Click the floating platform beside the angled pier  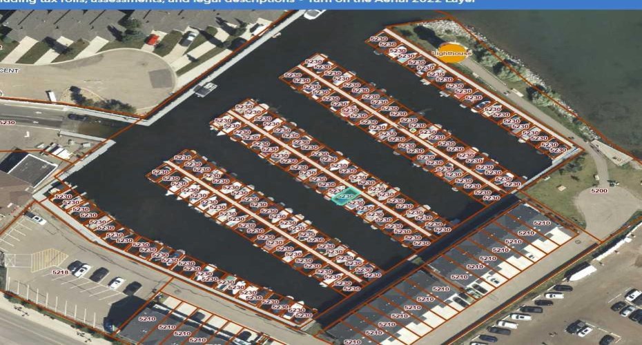(x=205, y=89)
